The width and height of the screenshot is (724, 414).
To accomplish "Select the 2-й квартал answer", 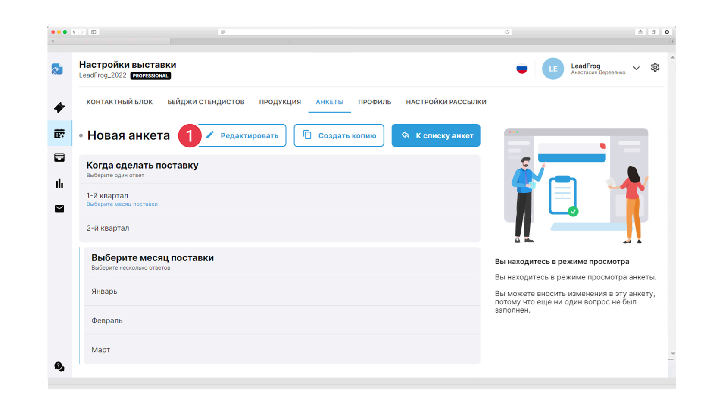I will point(280,228).
